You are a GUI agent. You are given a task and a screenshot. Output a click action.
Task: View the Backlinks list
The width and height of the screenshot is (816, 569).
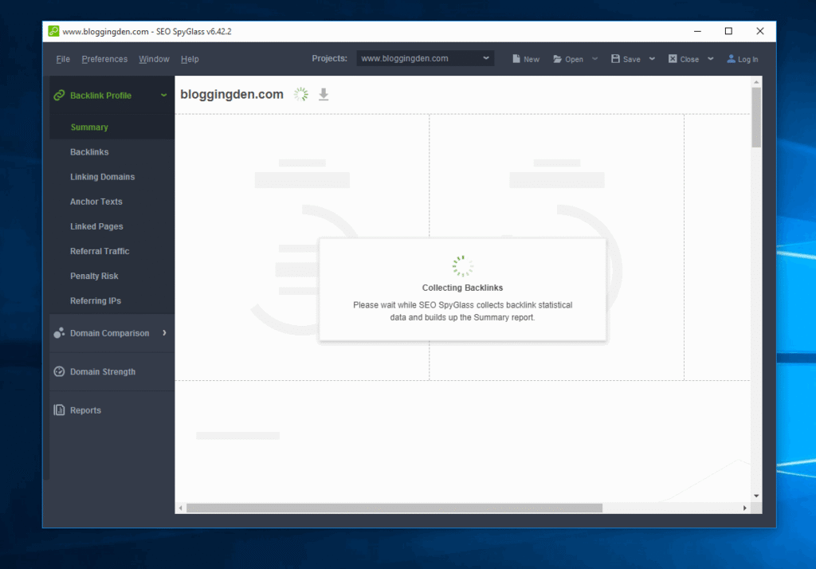tap(89, 151)
